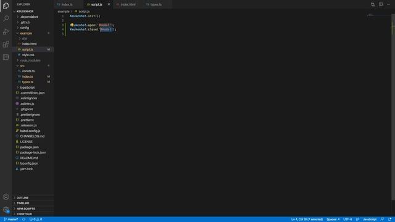Switch to the types.ts tab

[156, 4]
